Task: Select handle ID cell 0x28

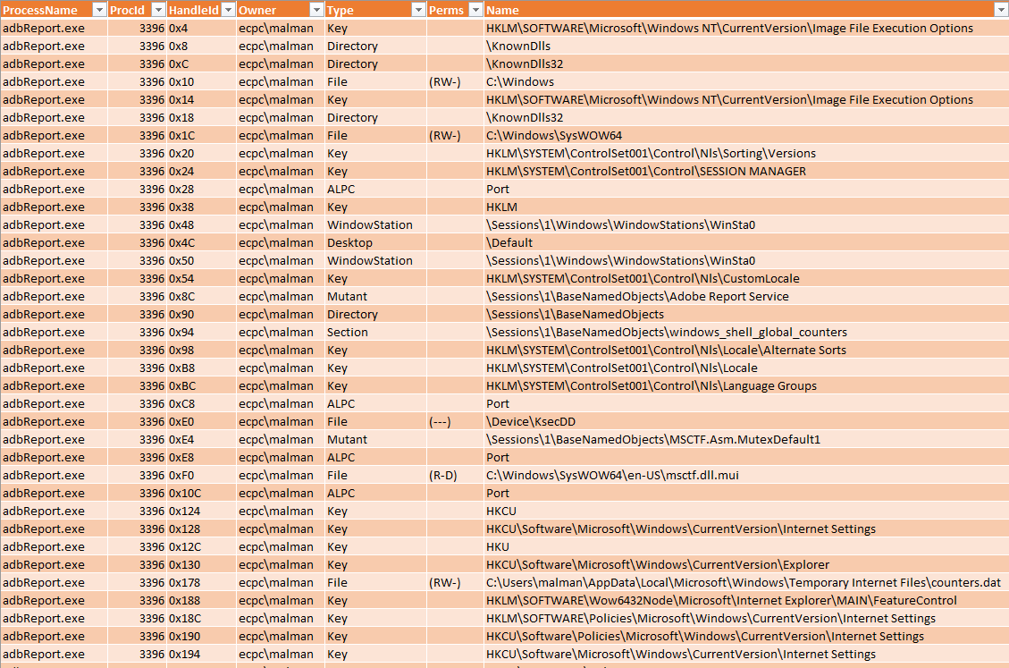Action: click(201, 190)
